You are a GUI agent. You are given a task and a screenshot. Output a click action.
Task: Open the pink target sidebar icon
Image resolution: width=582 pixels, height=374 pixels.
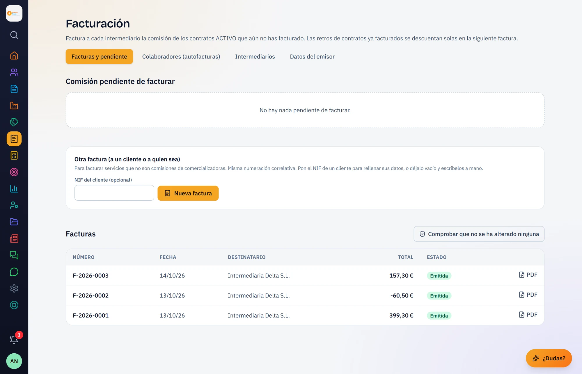coord(14,172)
